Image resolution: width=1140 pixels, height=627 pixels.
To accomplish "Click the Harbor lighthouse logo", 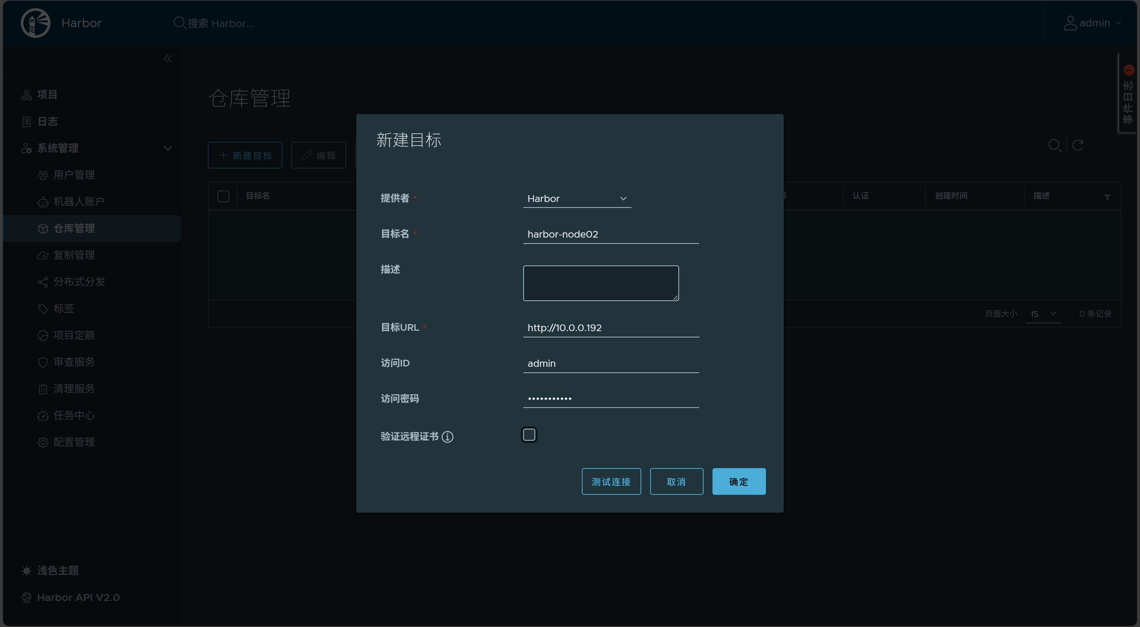I will (35, 23).
